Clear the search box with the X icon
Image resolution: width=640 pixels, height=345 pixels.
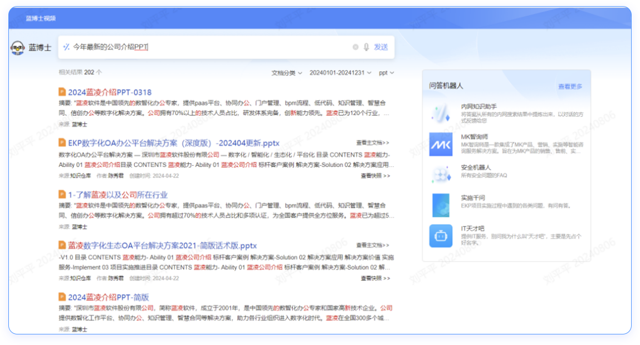point(355,47)
